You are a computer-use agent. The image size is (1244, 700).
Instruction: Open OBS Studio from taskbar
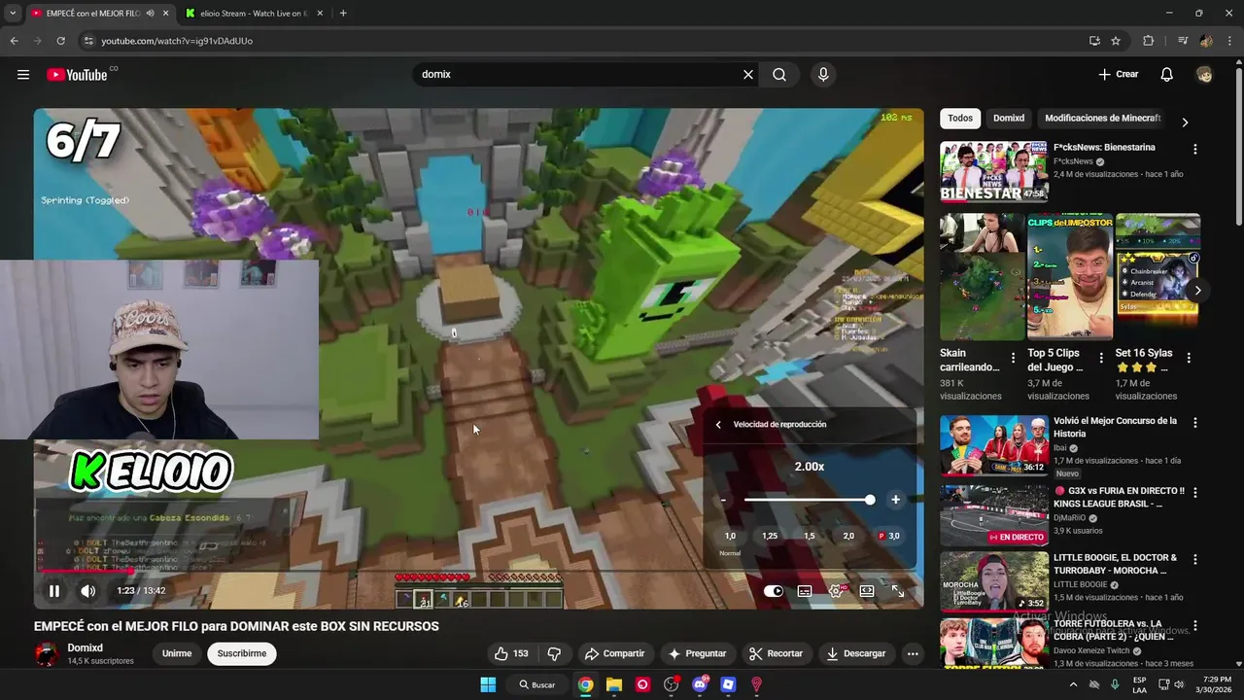point(671,684)
